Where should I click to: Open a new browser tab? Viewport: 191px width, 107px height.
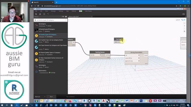point(56,2)
